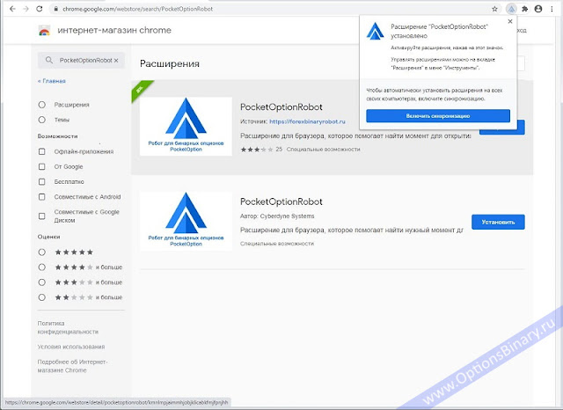Click Специальные возможности under second result
Viewport: 563px width, 410px height.
pyautogui.click(x=277, y=244)
